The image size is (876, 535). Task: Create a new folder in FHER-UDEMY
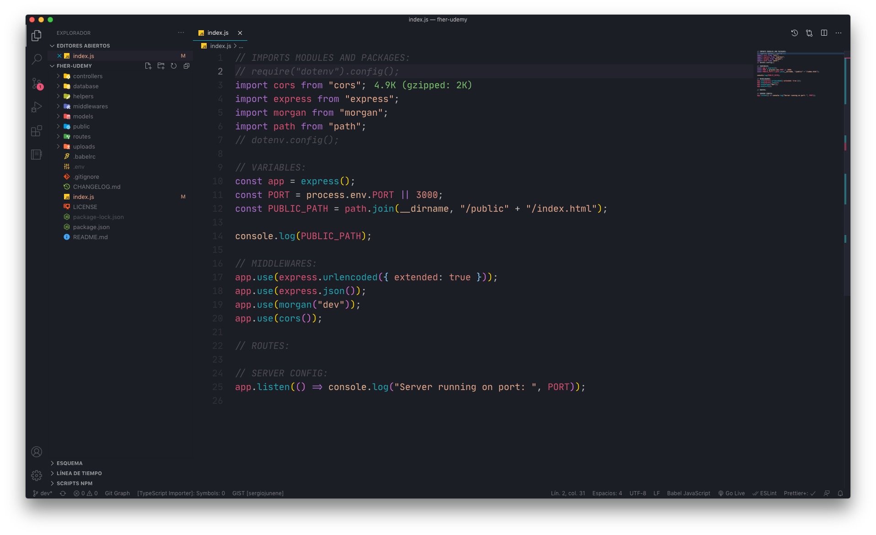(x=161, y=66)
